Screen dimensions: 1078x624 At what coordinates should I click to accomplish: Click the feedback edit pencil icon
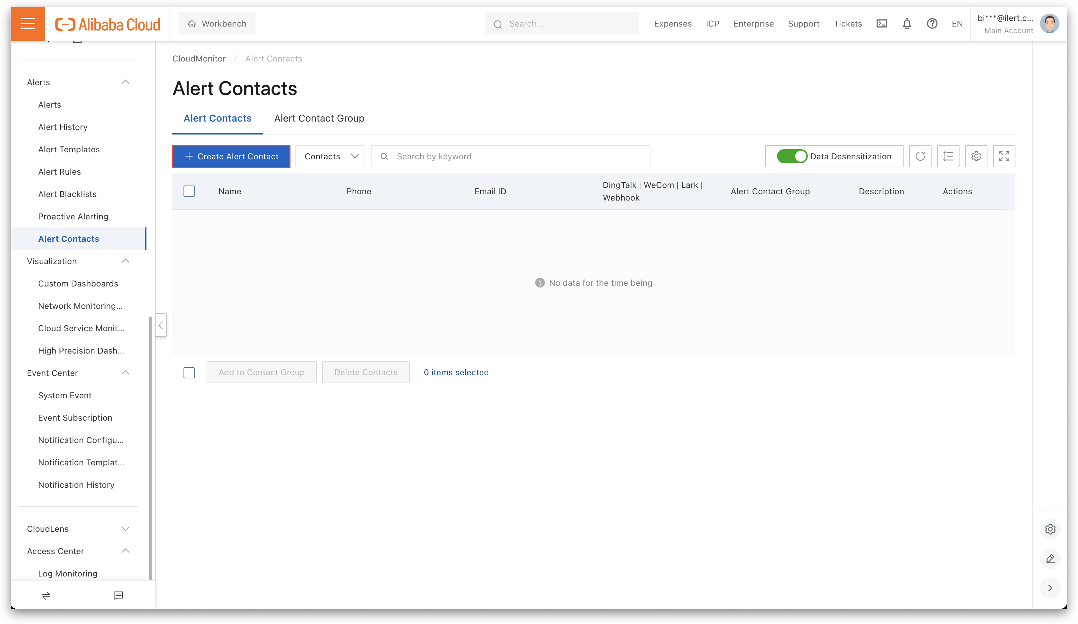[1050, 559]
